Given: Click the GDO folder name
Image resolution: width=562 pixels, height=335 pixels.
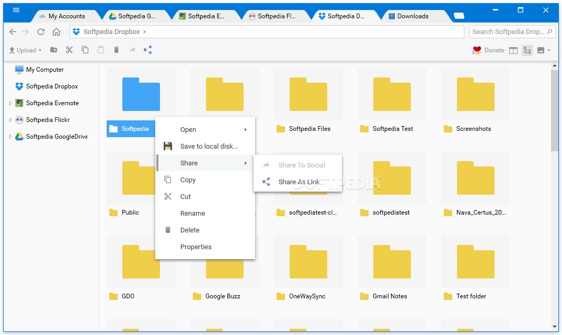Looking at the screenshot, I should [x=128, y=296].
